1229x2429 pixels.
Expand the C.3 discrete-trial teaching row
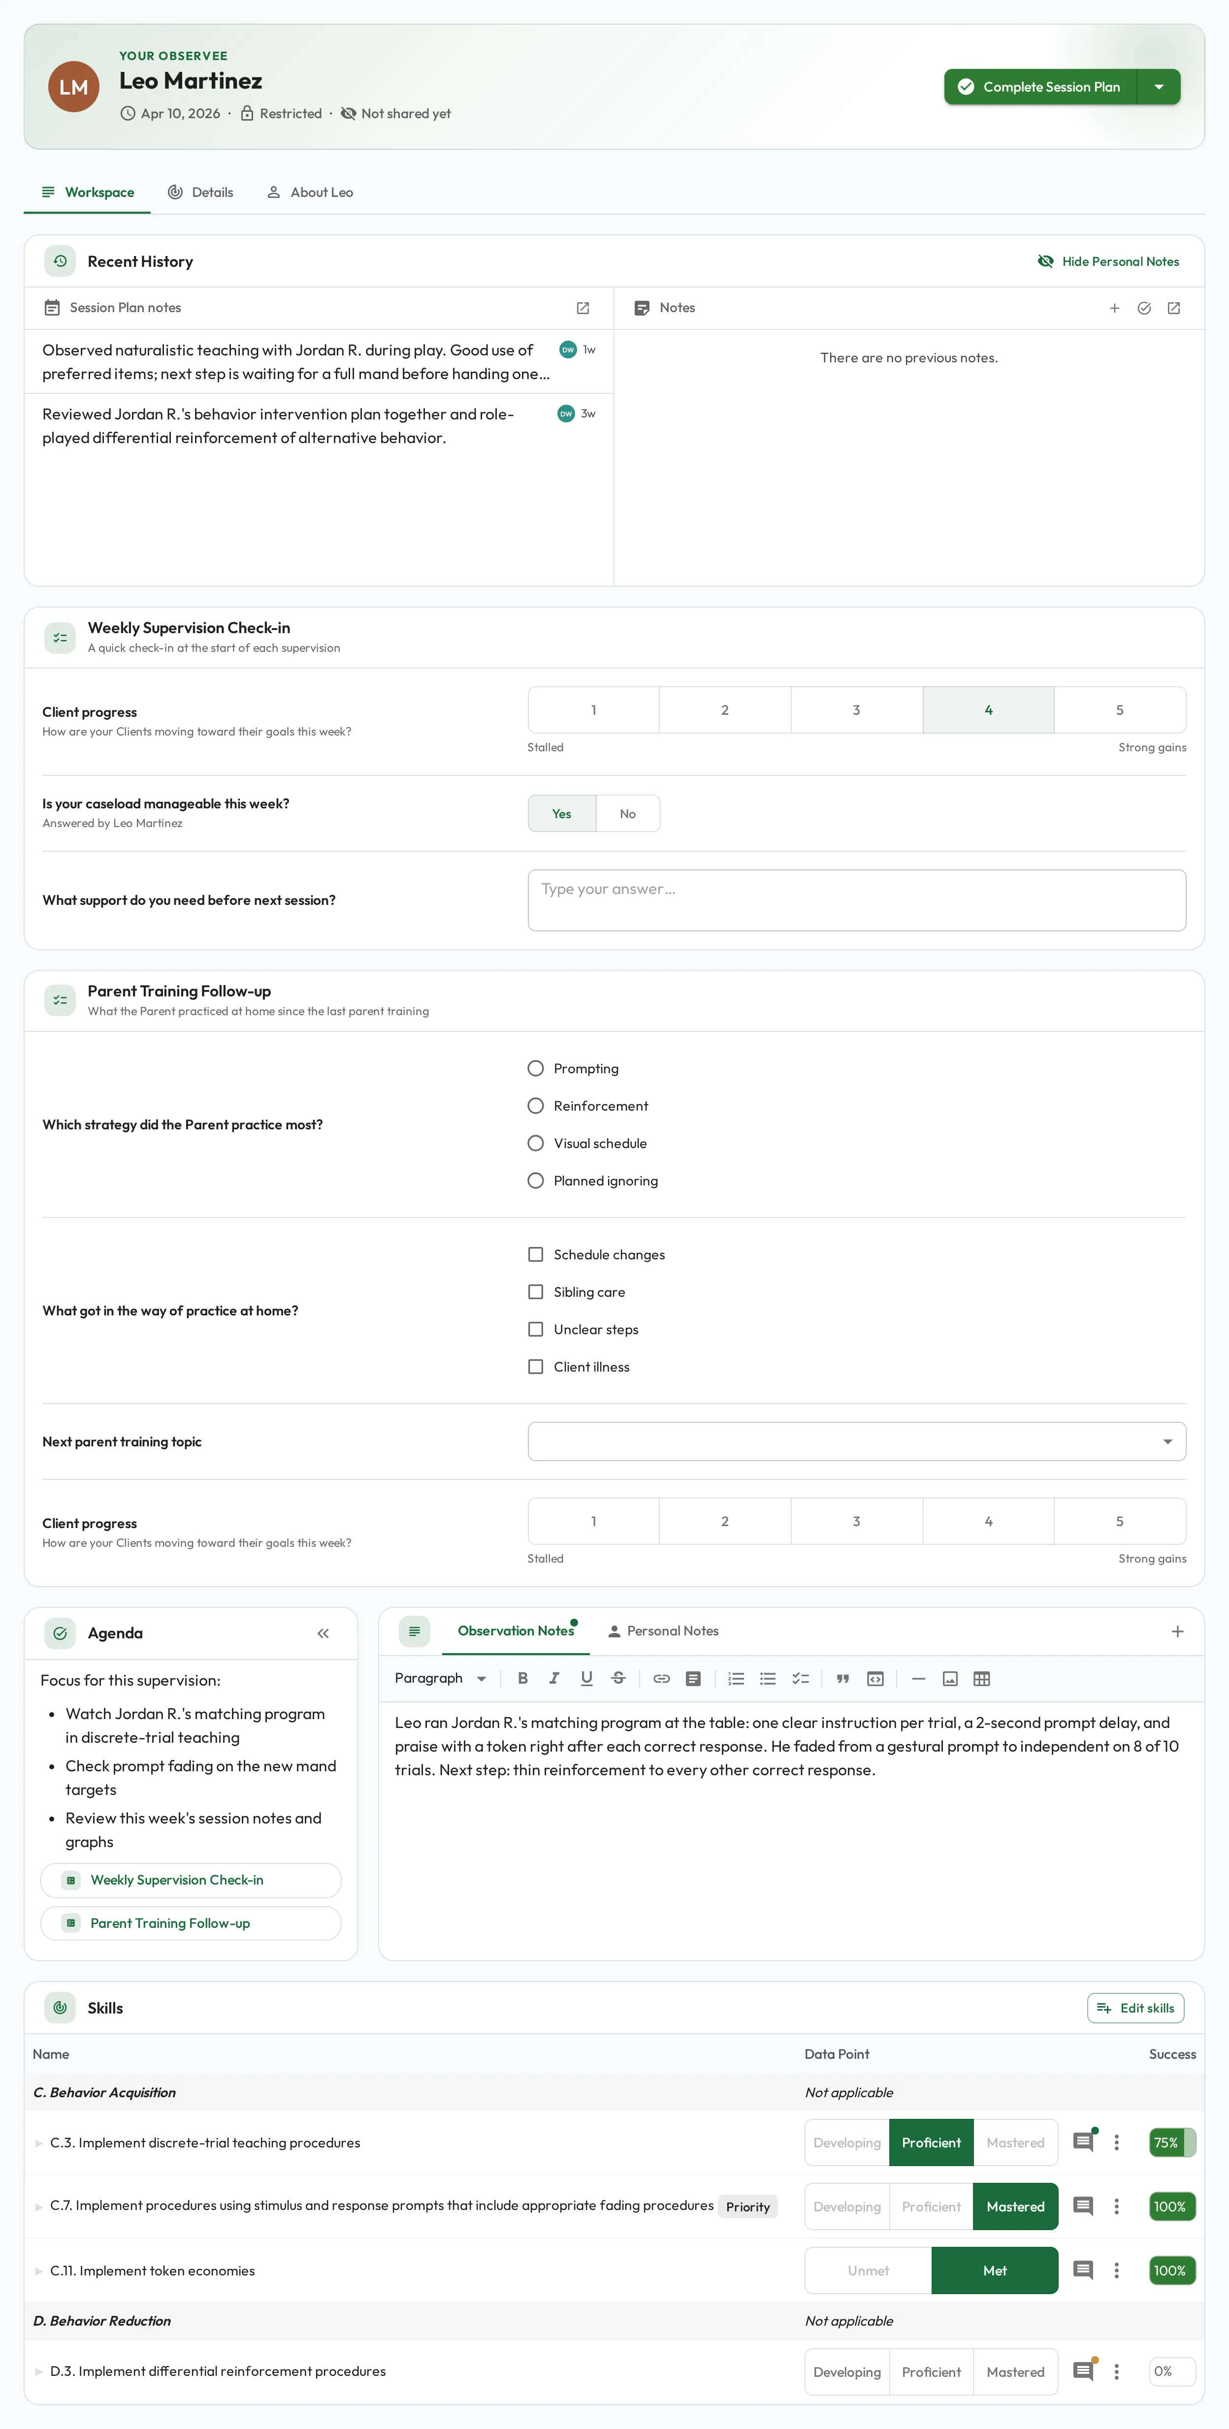tap(39, 2143)
